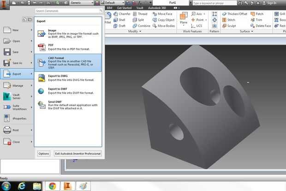Open the Default appearance dropdown
The image size is (286, 191).
113,3
